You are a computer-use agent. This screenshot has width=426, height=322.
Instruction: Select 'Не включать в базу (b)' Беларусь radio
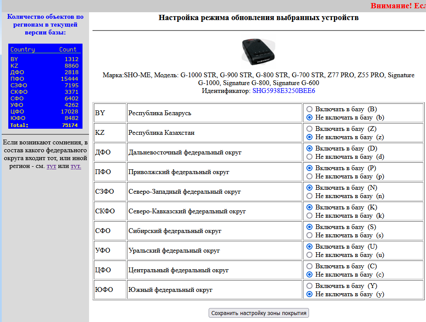309,117
